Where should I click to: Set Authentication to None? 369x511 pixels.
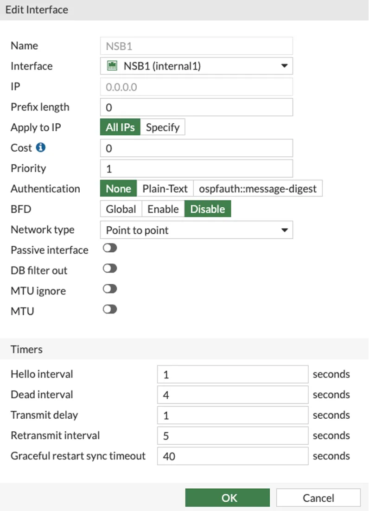coord(119,188)
